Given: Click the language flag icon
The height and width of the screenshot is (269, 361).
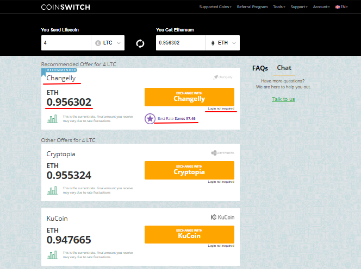Looking at the screenshot, I should tap(338, 7).
